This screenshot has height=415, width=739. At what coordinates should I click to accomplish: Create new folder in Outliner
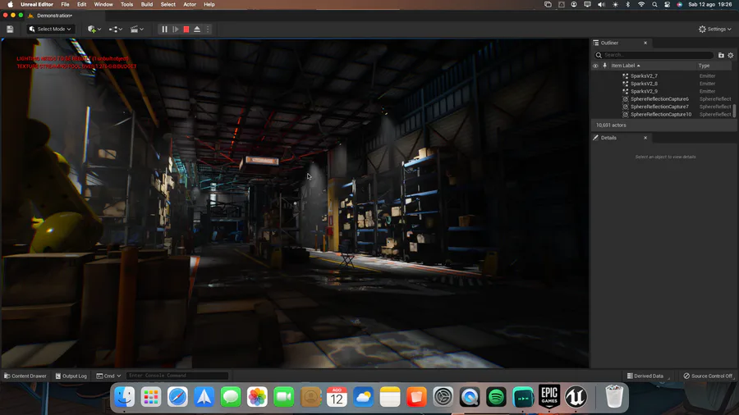pyautogui.click(x=721, y=55)
